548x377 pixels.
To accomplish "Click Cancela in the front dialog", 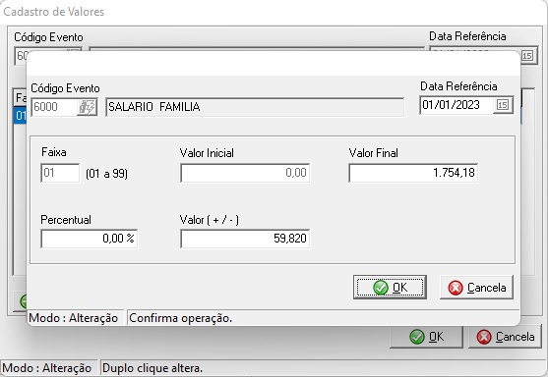I will [476, 288].
